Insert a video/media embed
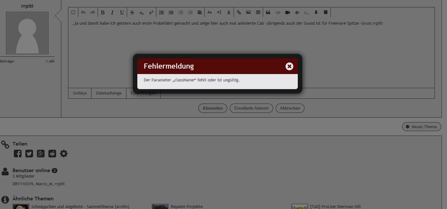447x209 pixels. (288, 13)
